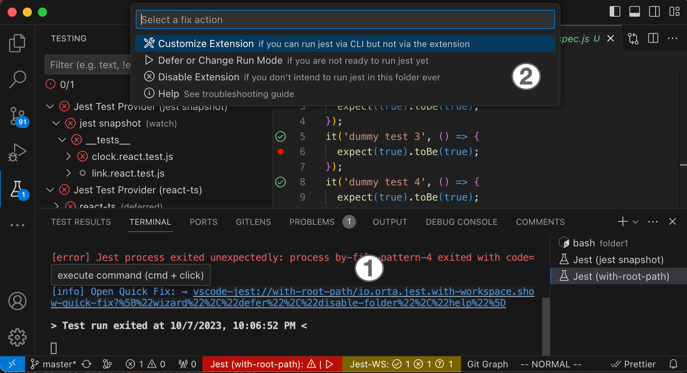The width and height of the screenshot is (687, 373).
Task: Open the Accounts menu
Action: [x=17, y=301]
